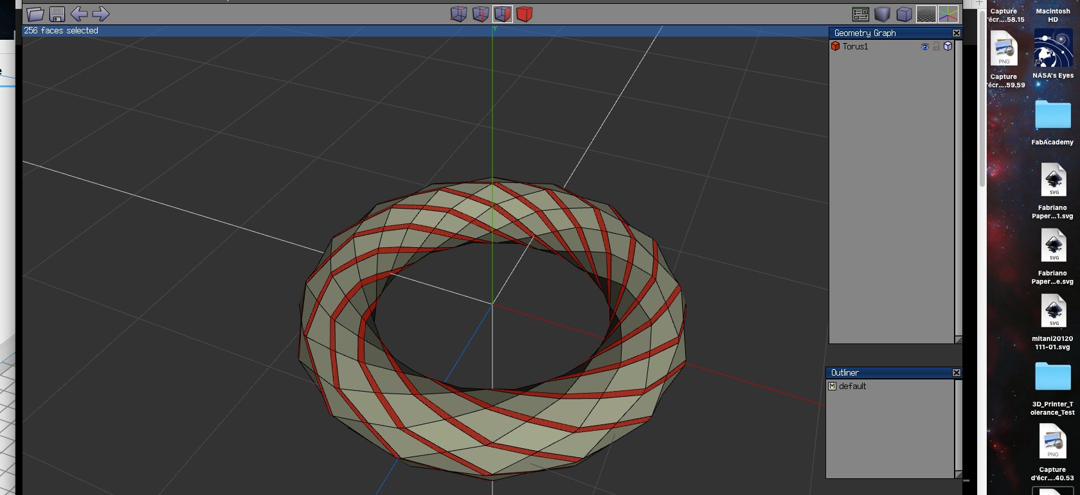Close the Outliner panel

click(957, 372)
